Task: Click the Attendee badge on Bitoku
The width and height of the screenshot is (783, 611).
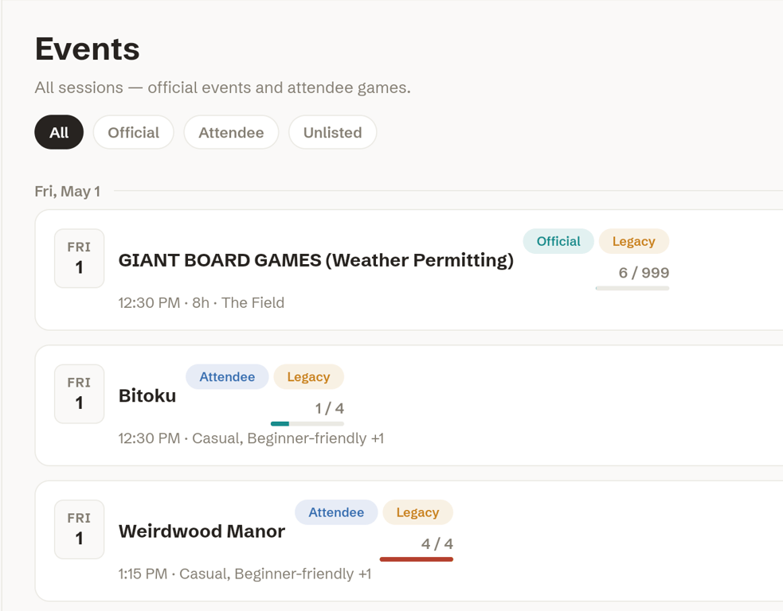Action: [227, 376]
